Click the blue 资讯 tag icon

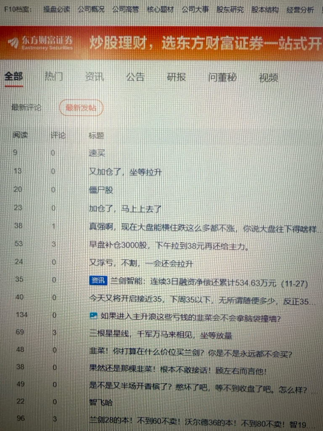pos(98,280)
